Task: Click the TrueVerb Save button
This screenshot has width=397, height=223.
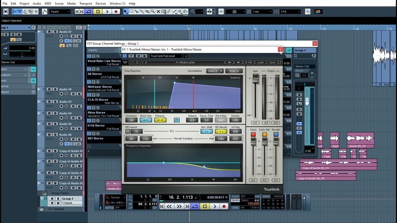Action: click(272, 62)
